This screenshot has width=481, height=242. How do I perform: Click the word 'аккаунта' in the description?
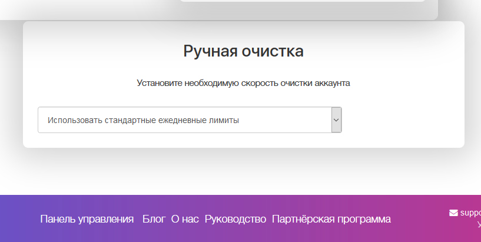coord(331,83)
